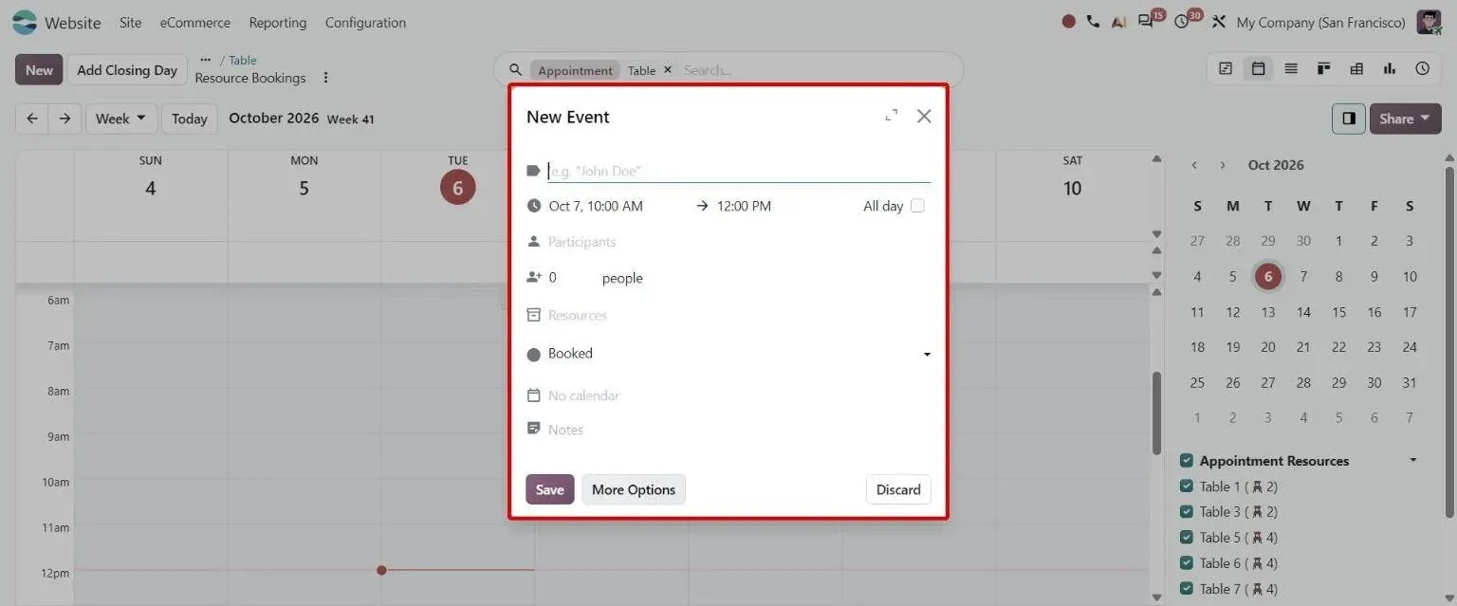Open breadcrumb ellipsis menu

(x=205, y=60)
